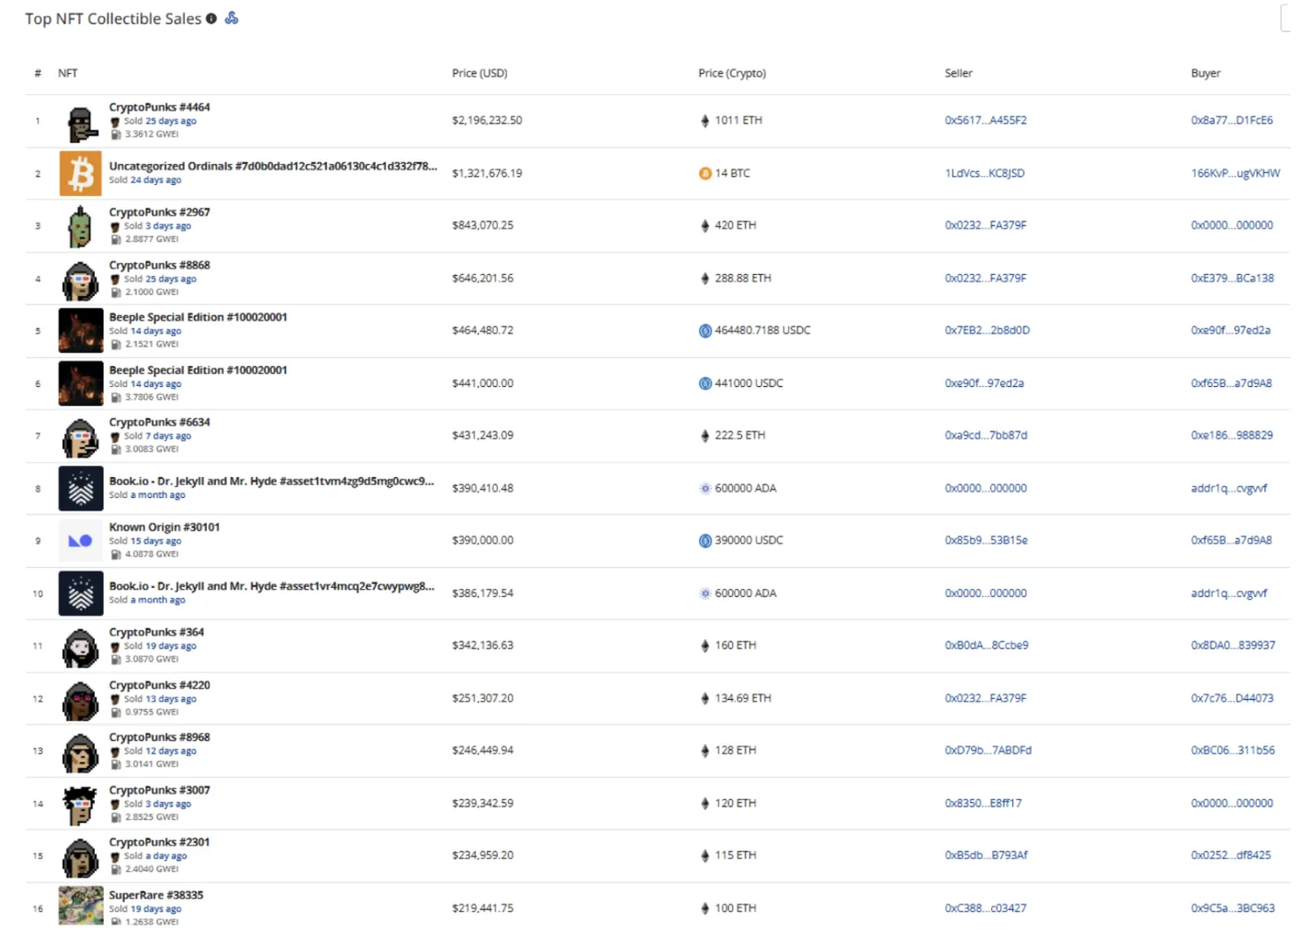
Task: Click buyer address 0x8a77...D1FcE6
Action: (x=1231, y=120)
